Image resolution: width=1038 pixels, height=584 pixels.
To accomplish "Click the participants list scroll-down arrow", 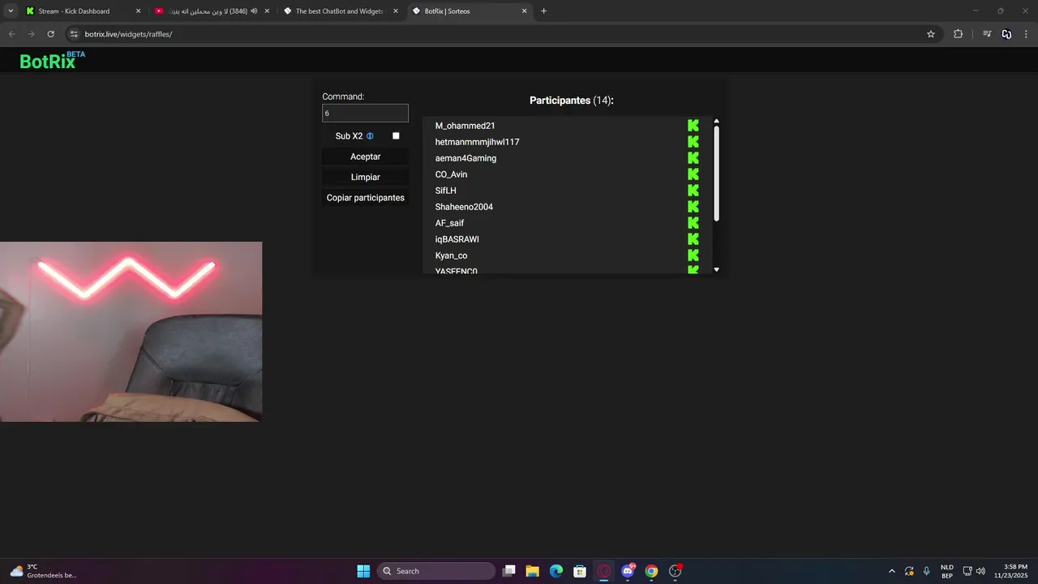I will 716,269.
